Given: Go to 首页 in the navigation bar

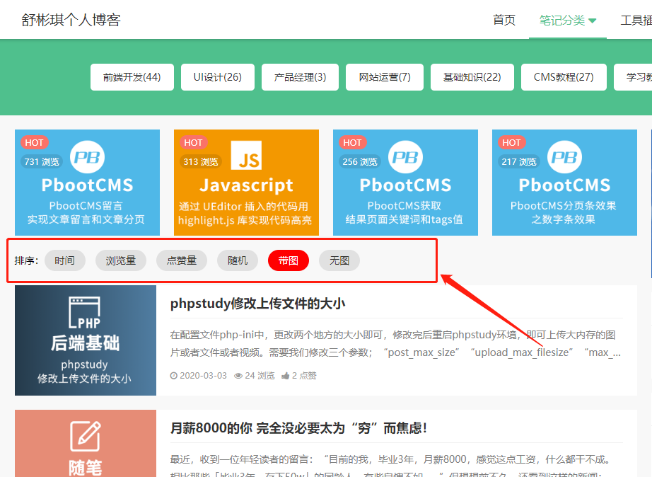Looking at the screenshot, I should 504,20.
